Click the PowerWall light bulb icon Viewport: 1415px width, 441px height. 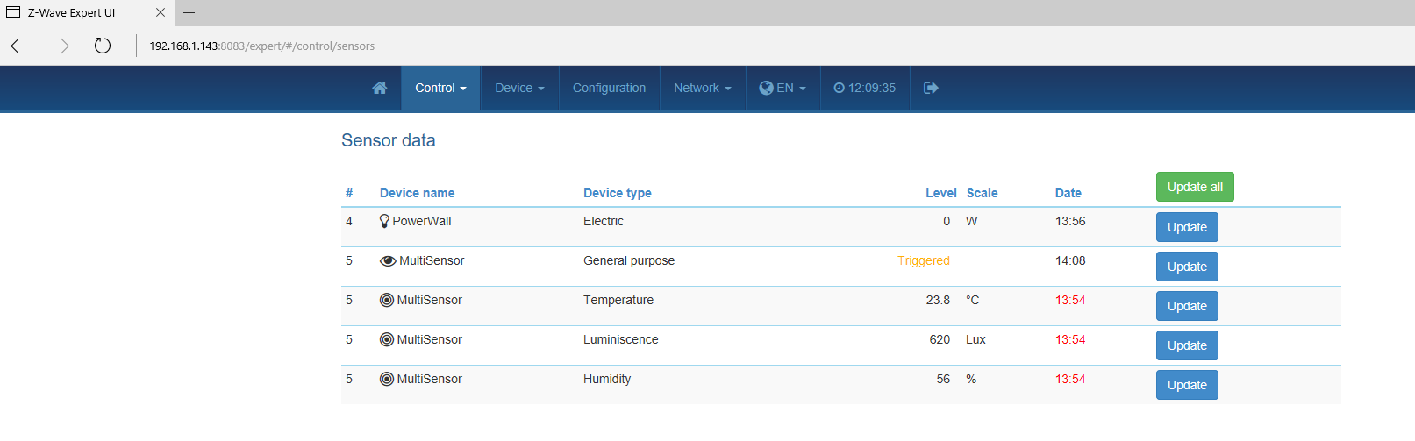384,221
